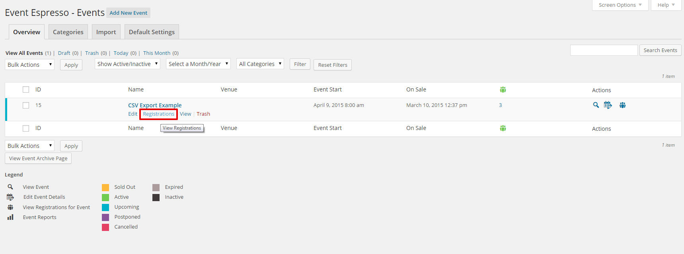Click the dark Inactive swatch
Viewport: 684px width, 254px height.
156,198
